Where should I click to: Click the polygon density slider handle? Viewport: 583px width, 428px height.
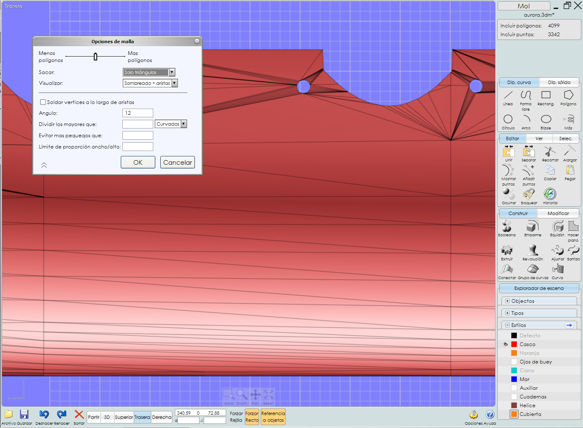click(x=95, y=57)
